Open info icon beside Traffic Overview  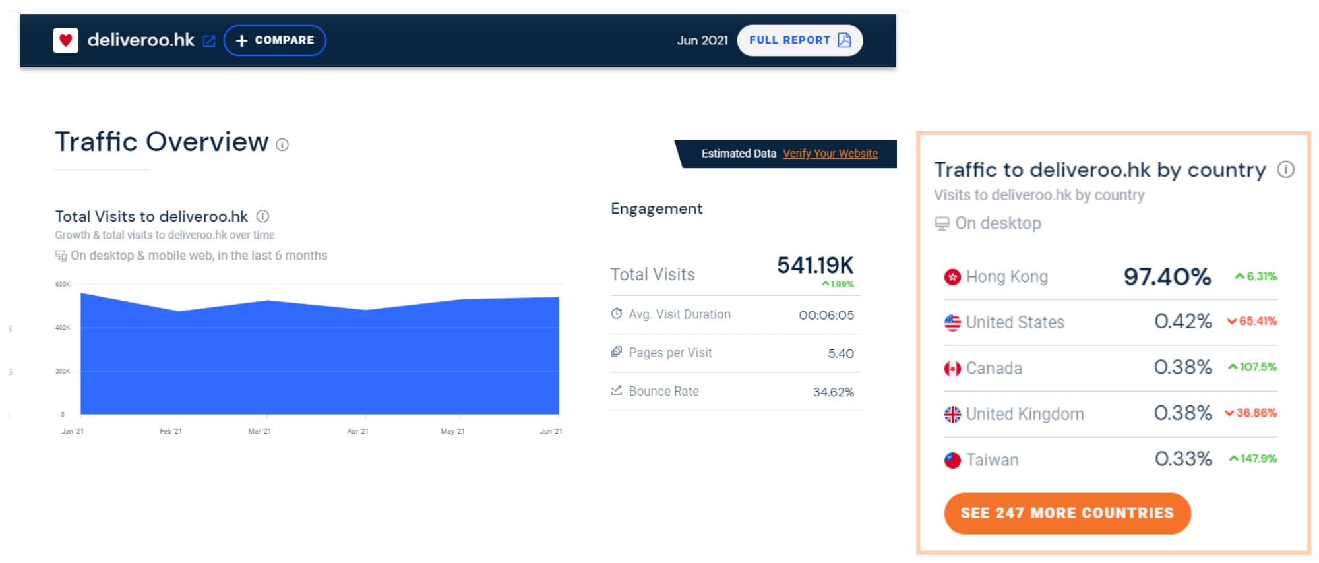282,144
